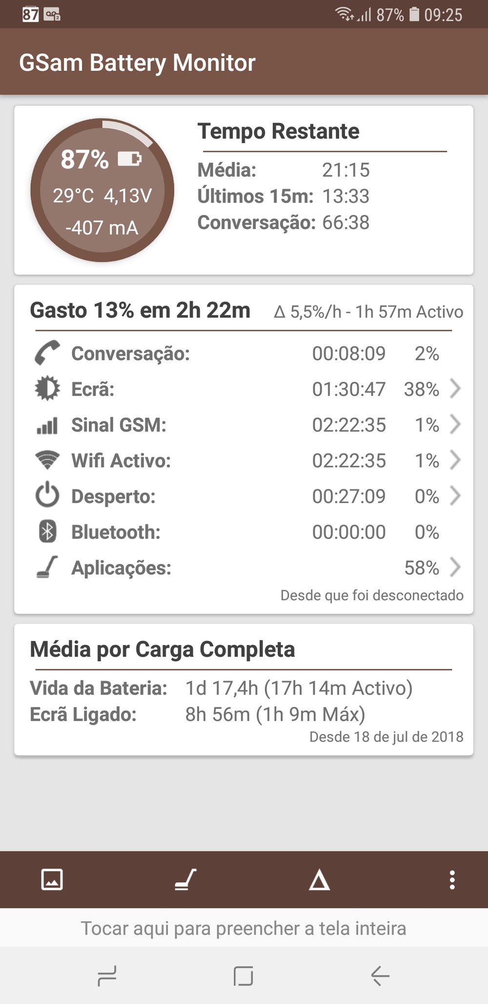Screen dimensions: 488x1004
Task: Tap the power icon beside Desperto
Action: 47,496
